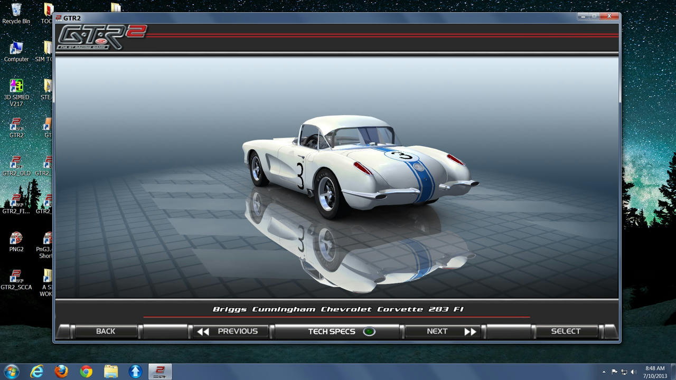676x380 pixels.
Task: Launch Internet Explorer from the taskbar
Action: (36, 372)
